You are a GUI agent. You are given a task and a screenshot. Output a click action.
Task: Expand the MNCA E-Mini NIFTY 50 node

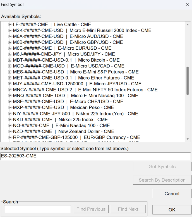9,90
